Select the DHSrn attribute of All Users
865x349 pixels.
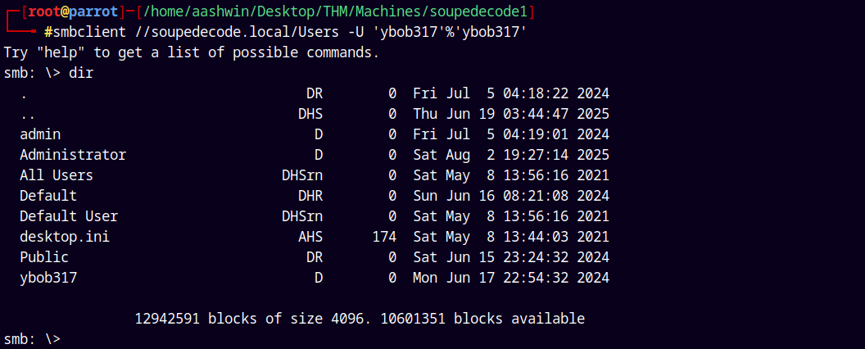click(302, 175)
